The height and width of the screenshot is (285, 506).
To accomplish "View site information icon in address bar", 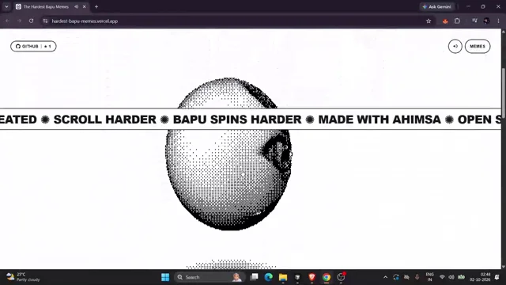I will tap(45, 21).
